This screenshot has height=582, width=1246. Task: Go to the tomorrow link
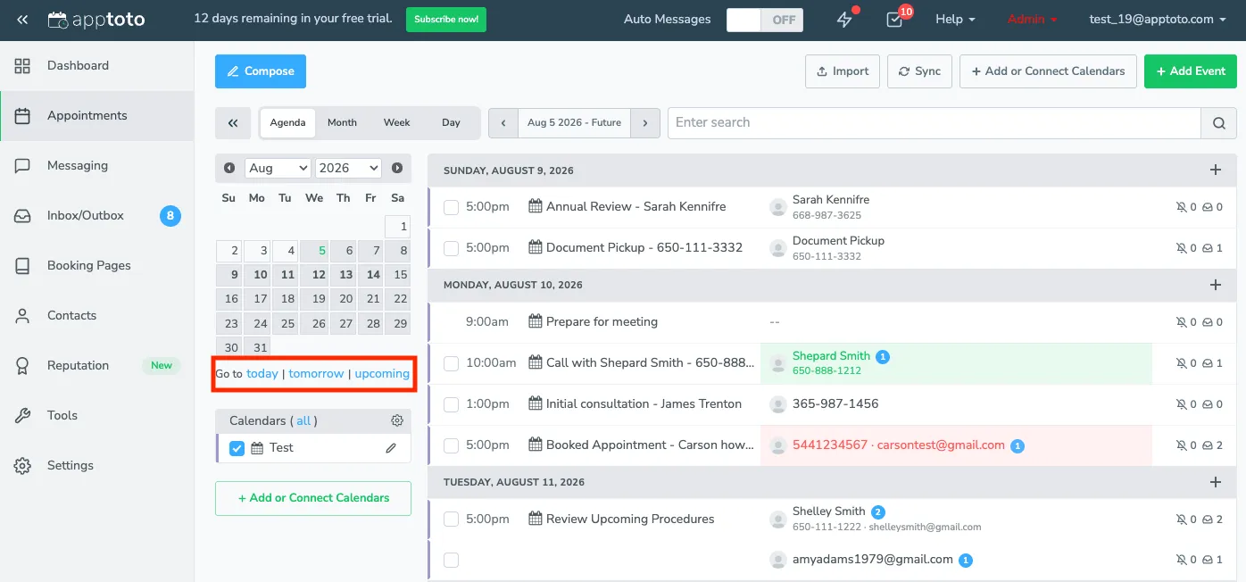click(x=316, y=374)
